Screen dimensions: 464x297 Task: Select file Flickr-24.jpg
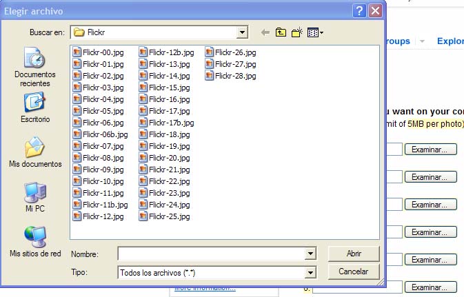click(165, 205)
